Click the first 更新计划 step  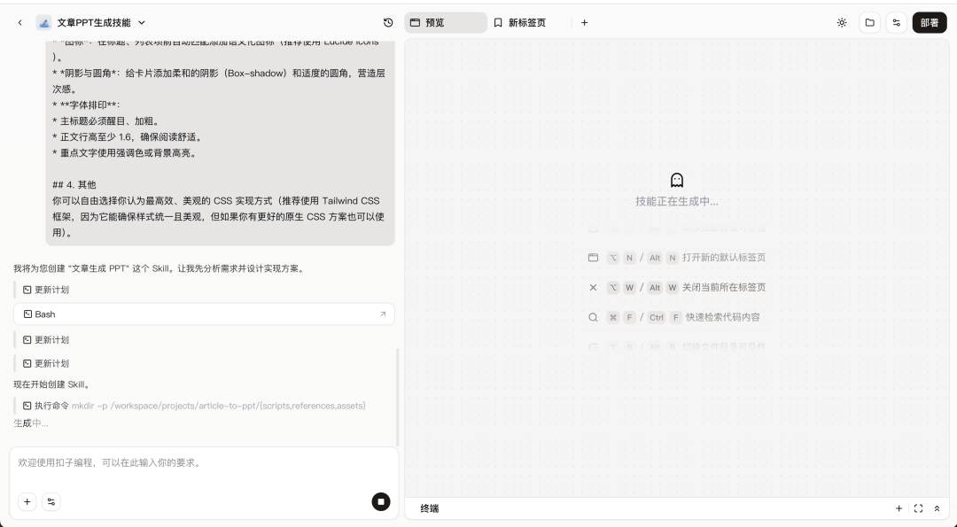click(46, 290)
